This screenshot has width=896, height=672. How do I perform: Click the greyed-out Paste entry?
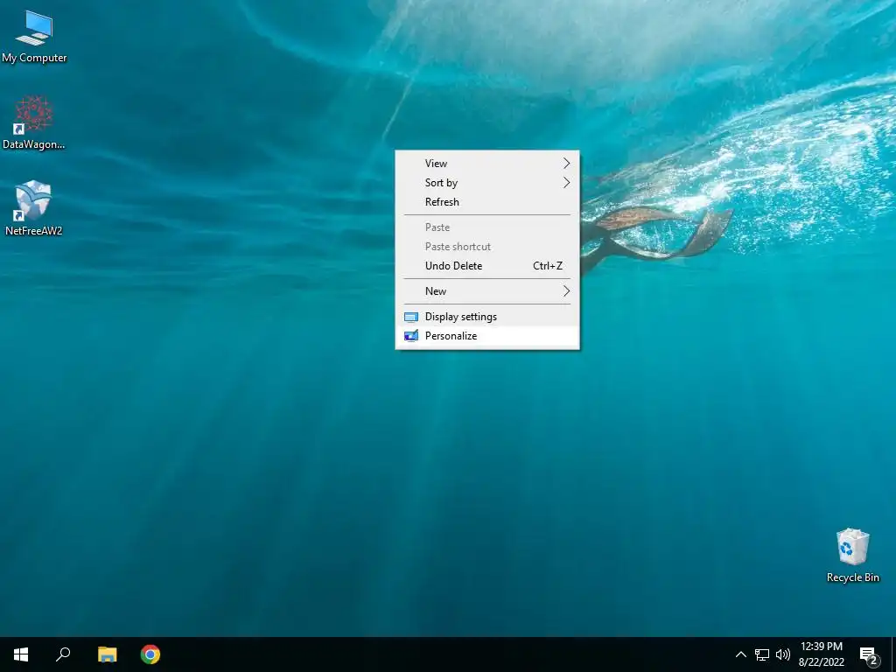click(x=487, y=227)
